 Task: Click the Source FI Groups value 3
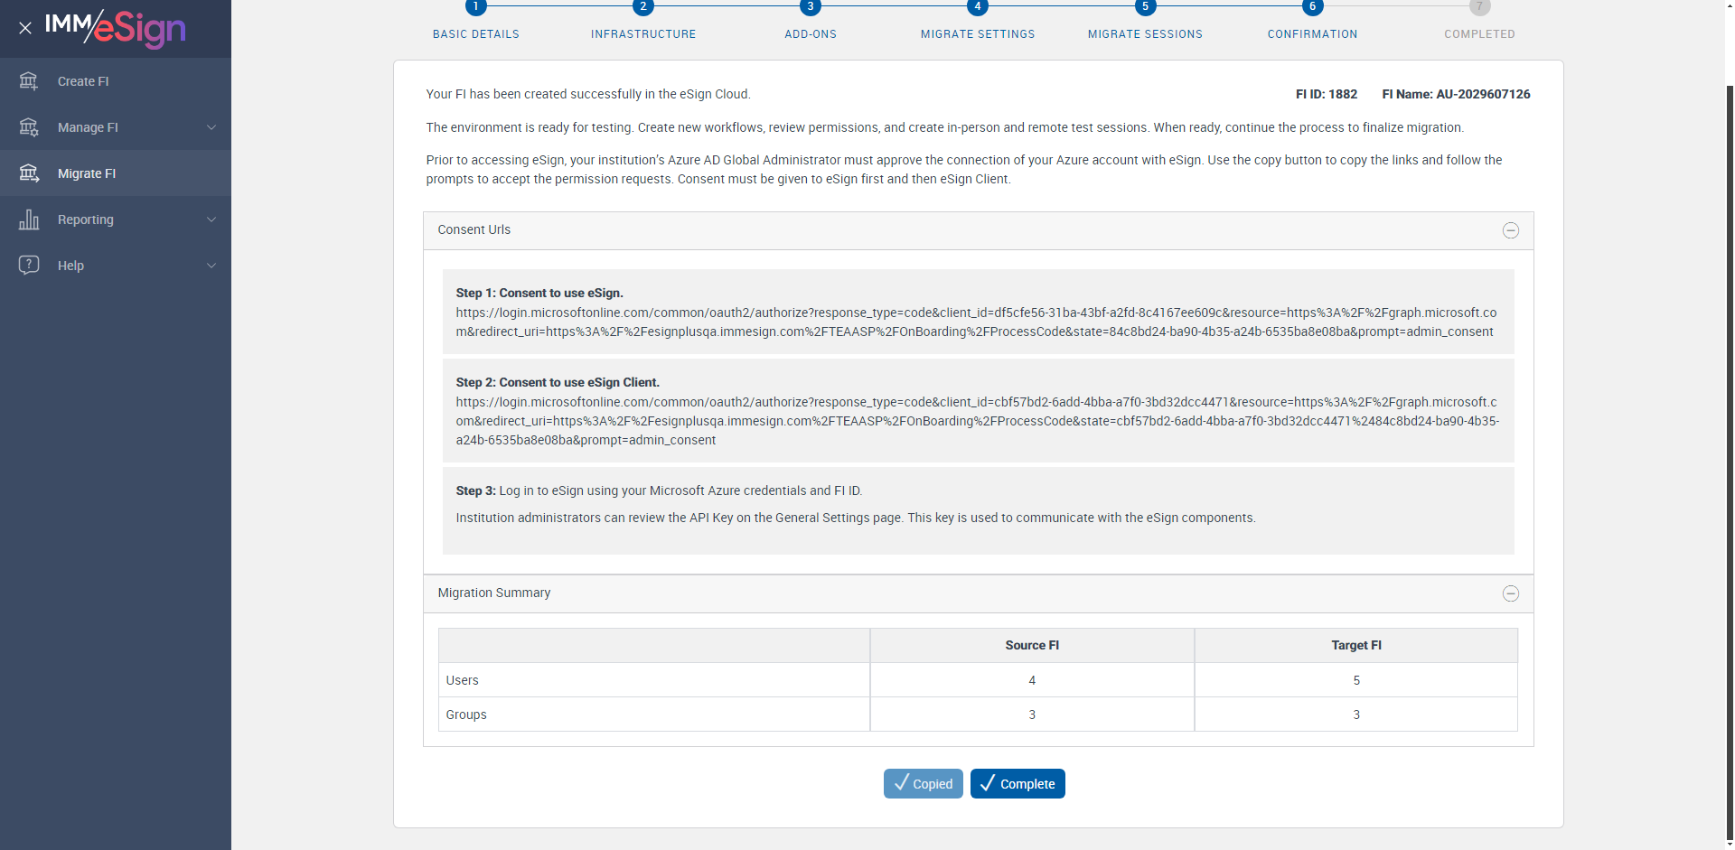pos(1032,715)
